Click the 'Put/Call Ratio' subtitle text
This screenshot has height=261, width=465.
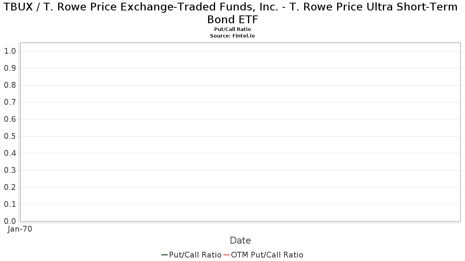(x=232, y=29)
